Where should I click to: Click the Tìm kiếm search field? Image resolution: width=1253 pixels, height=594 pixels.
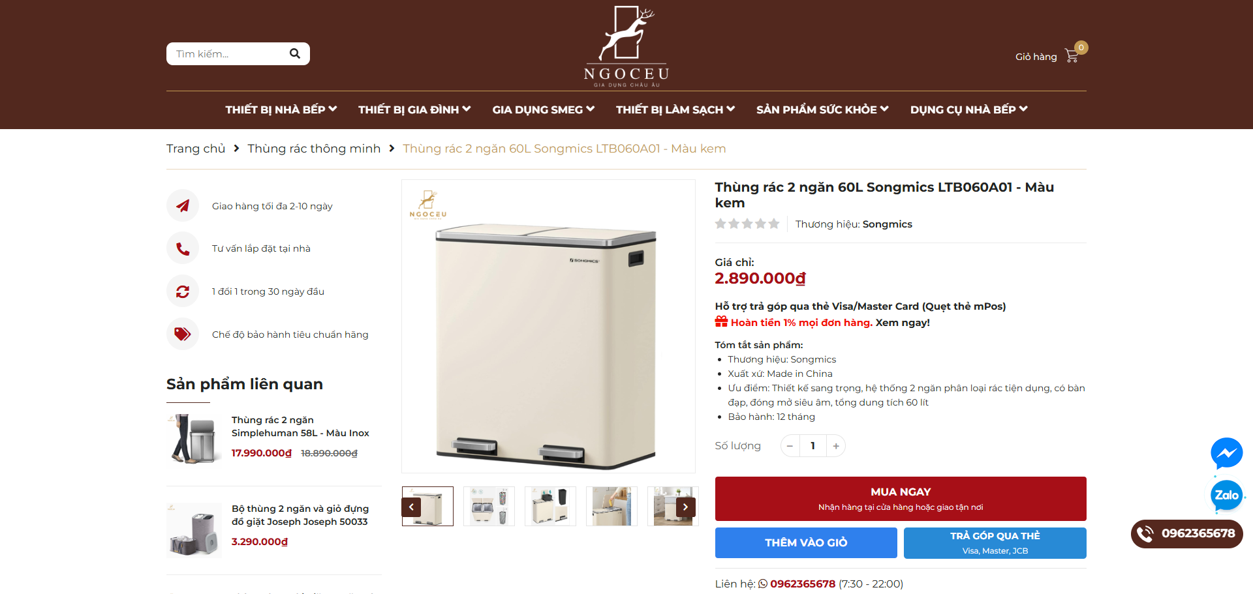coord(228,53)
